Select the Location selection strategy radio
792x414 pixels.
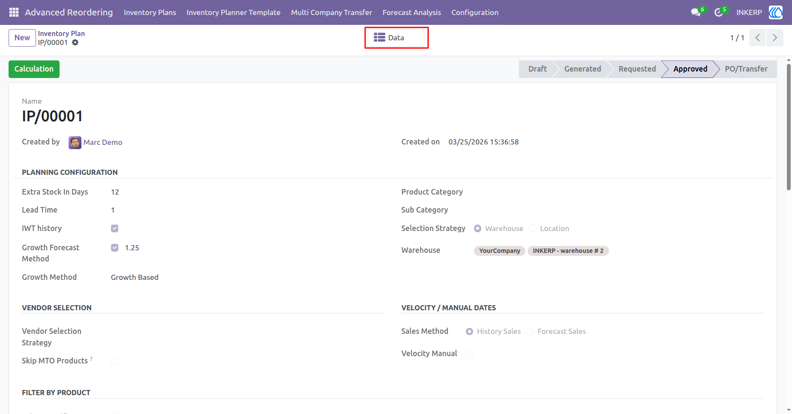click(x=532, y=228)
